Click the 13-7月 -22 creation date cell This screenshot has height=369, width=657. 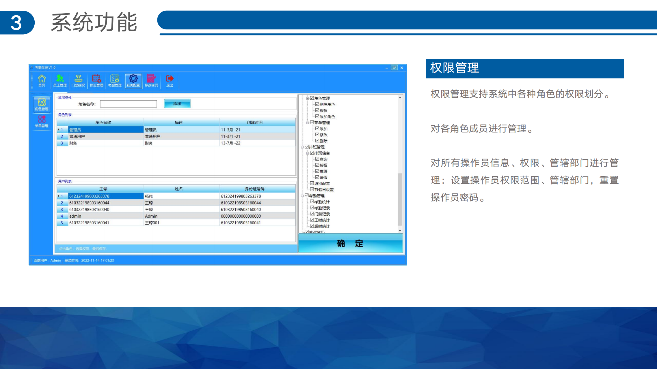point(257,143)
